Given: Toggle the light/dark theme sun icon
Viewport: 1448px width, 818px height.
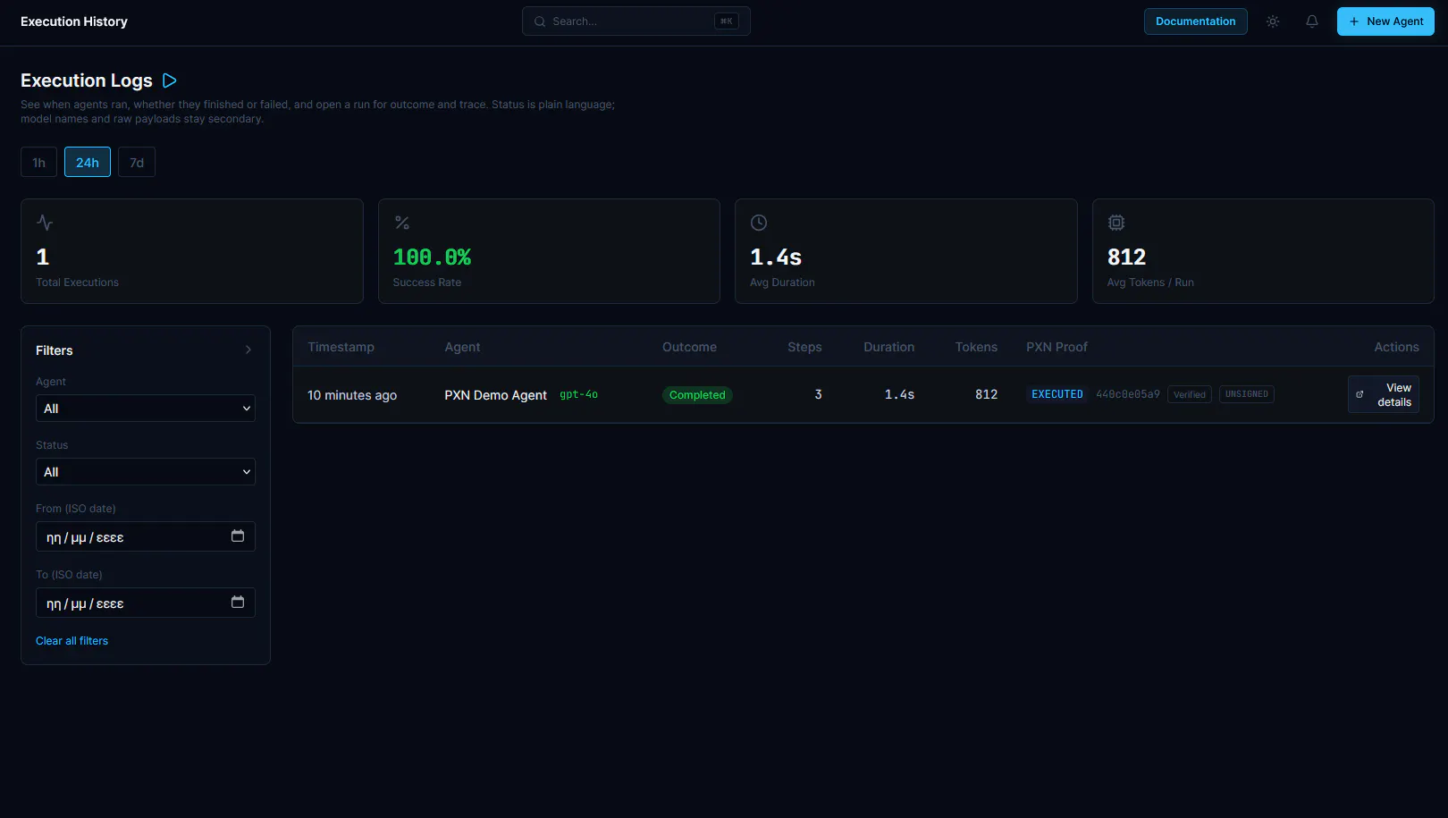Looking at the screenshot, I should coord(1273,21).
